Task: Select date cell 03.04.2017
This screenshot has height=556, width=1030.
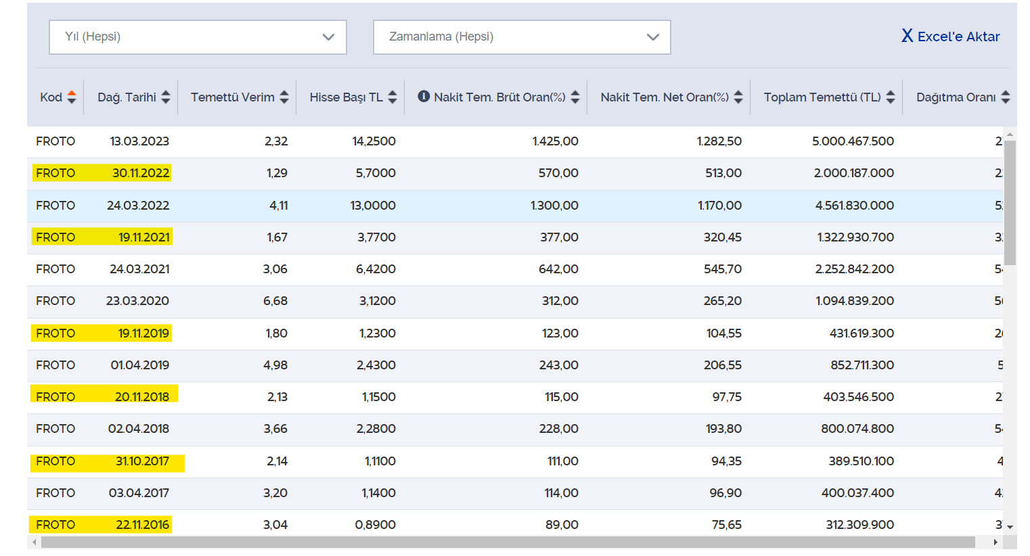Action: pyautogui.click(x=139, y=493)
